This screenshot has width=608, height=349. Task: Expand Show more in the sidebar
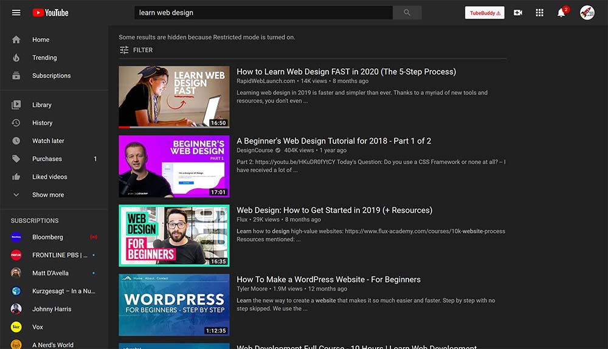tap(48, 195)
